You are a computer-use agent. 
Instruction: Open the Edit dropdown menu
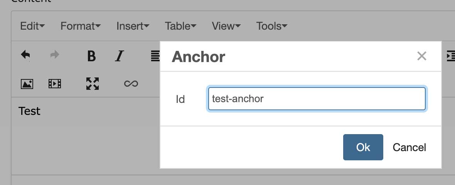(x=32, y=26)
